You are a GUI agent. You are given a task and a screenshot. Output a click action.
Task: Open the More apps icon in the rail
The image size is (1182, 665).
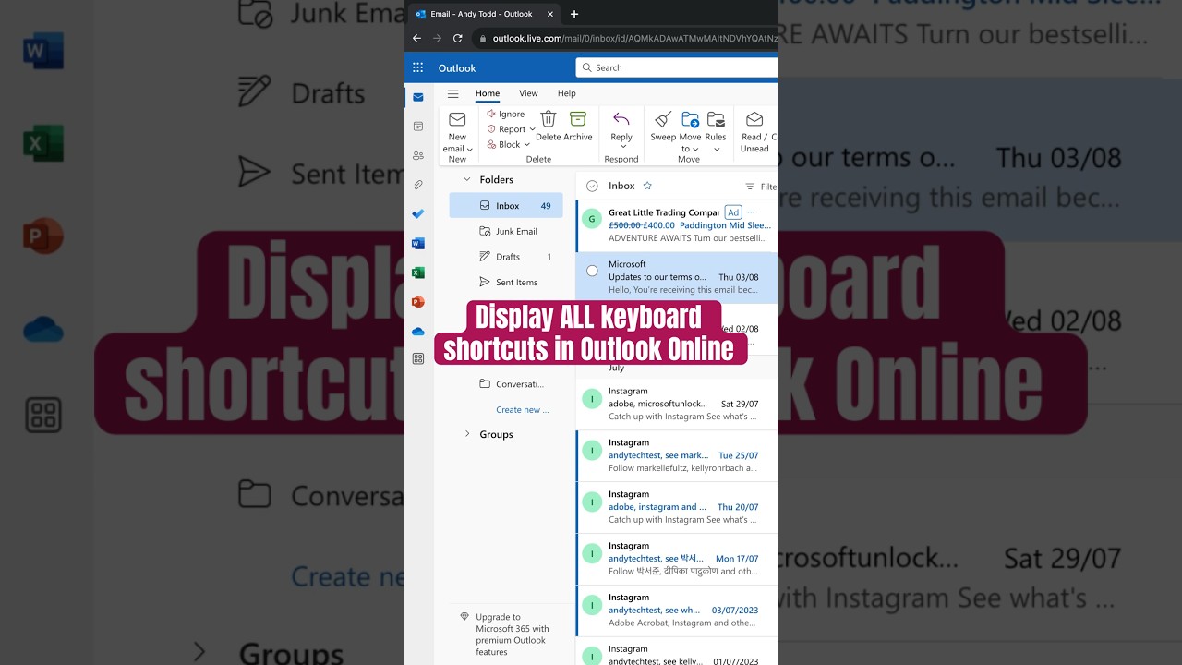pos(418,358)
